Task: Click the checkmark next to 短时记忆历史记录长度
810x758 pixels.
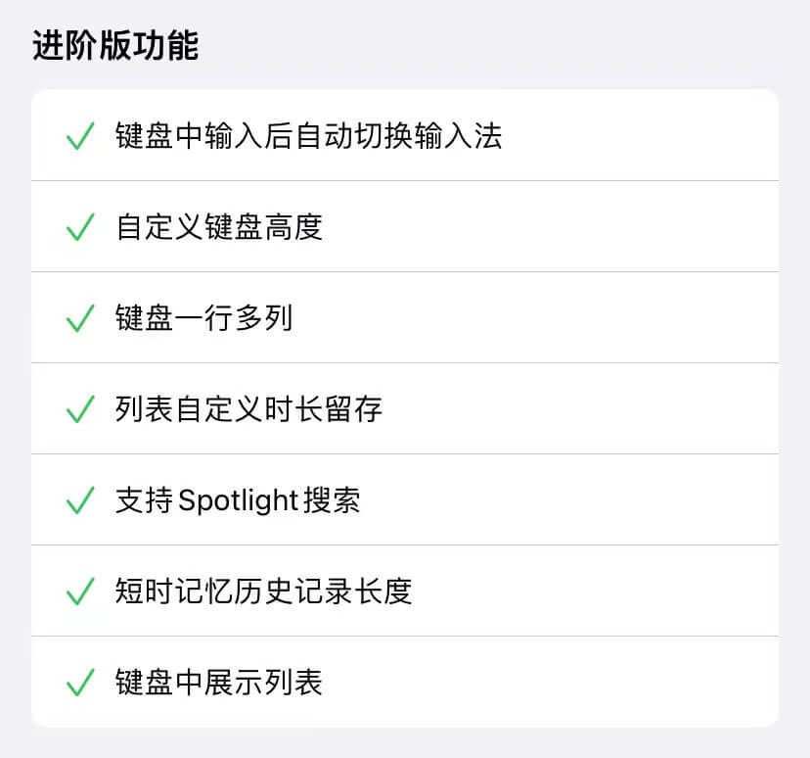Action: click(80, 591)
